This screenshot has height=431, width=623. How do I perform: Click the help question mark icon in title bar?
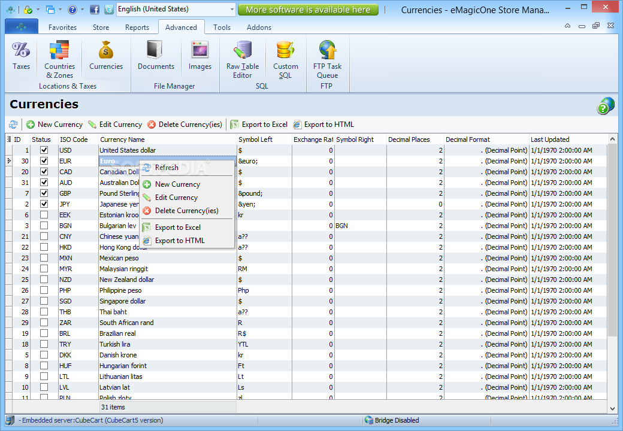click(x=72, y=9)
